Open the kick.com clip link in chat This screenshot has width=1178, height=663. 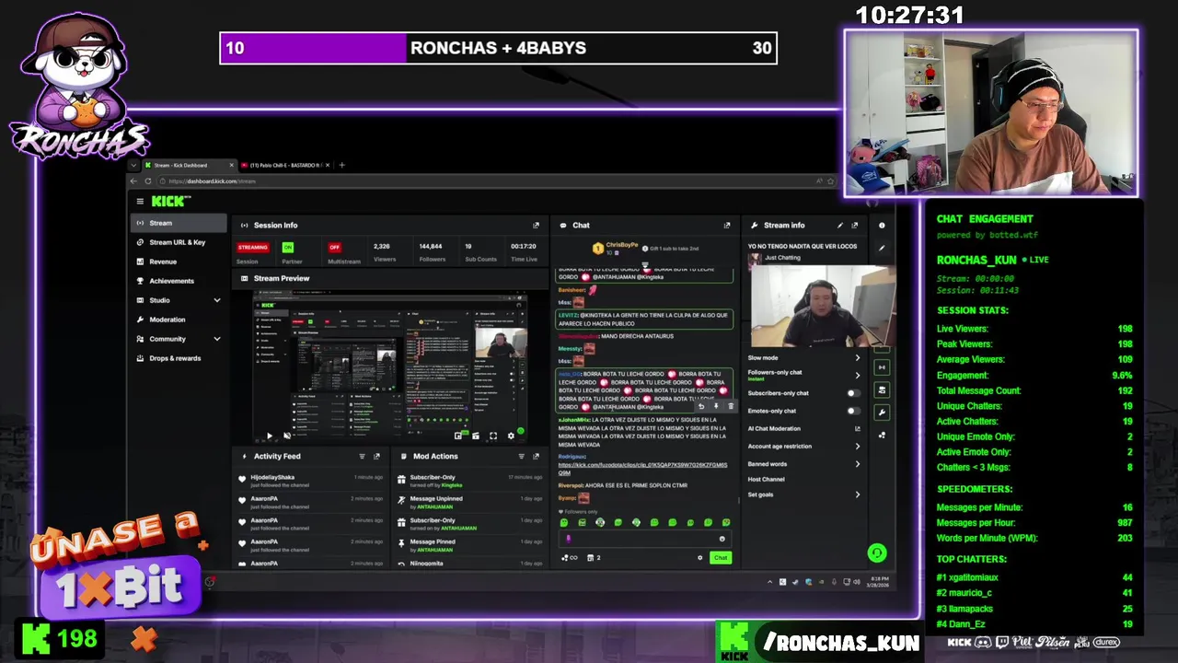tap(642, 469)
